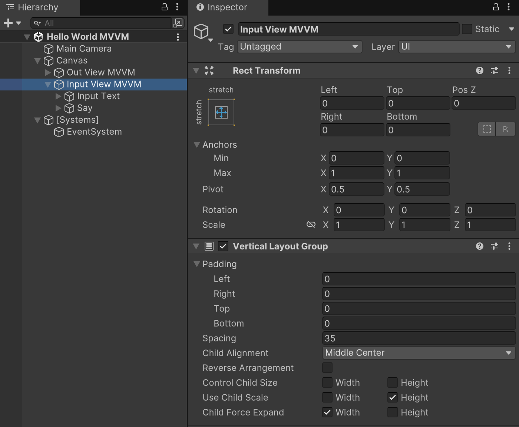519x427 pixels.
Task: Enable Control Child Size Width
Action: click(327, 383)
